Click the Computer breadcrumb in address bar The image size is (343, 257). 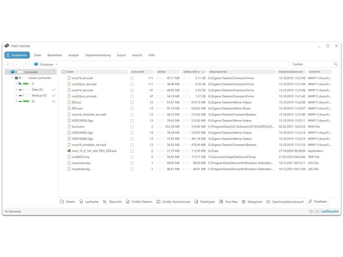[x=46, y=64]
